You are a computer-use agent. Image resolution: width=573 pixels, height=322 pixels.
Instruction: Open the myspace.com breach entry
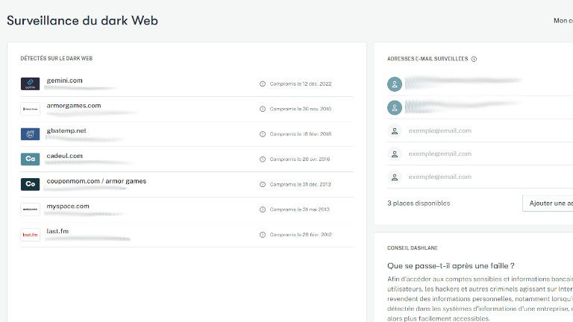68,206
